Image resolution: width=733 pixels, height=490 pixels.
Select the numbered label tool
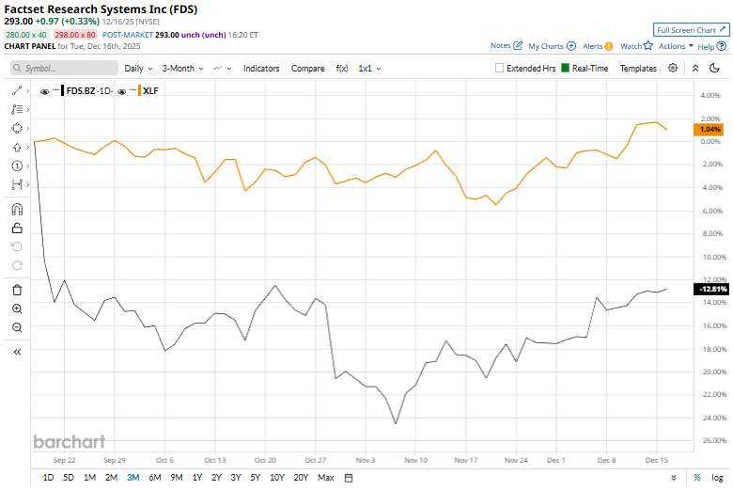click(17, 166)
